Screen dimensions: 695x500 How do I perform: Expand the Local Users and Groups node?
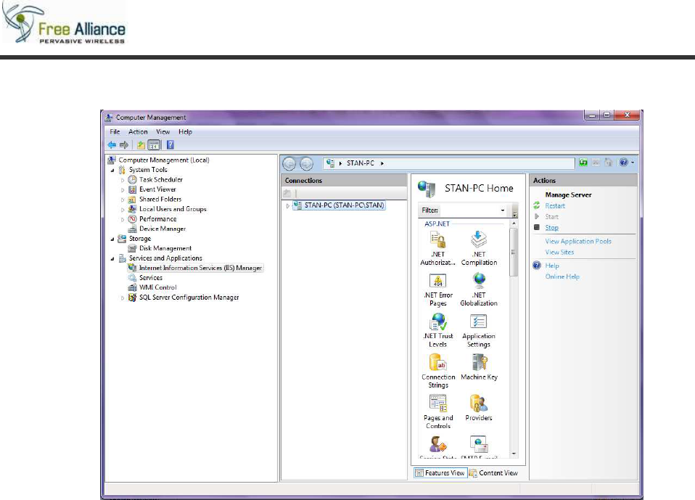[x=123, y=209]
